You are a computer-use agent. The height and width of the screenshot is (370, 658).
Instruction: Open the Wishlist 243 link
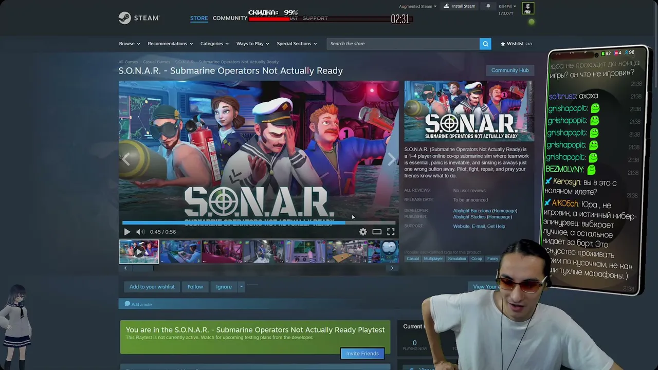click(516, 44)
